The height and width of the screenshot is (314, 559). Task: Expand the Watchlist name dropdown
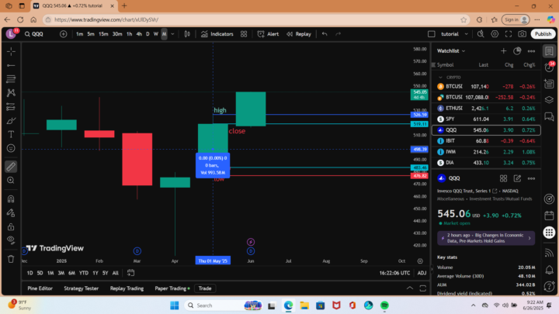click(451, 51)
